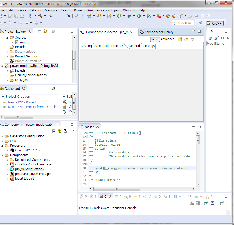Screen dimensions: 234x225
Task: Click the Clear Console icon
Action: (192, 203)
